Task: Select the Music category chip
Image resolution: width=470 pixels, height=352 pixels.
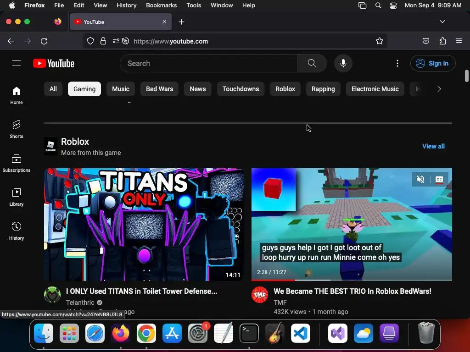Action: click(x=121, y=89)
